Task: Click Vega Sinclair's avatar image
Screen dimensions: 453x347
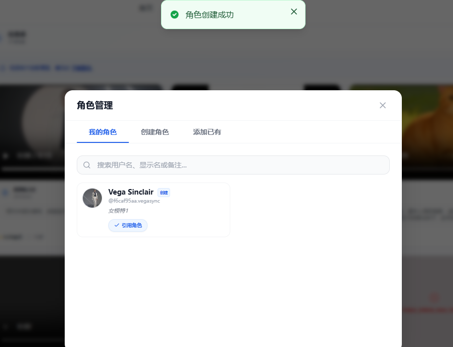Action: 92,198
